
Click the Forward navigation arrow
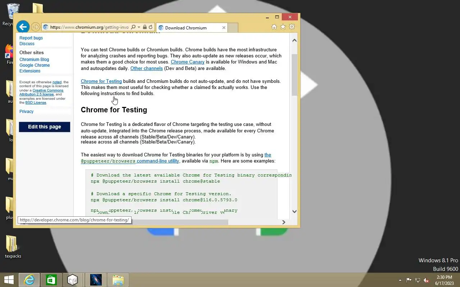click(x=35, y=27)
